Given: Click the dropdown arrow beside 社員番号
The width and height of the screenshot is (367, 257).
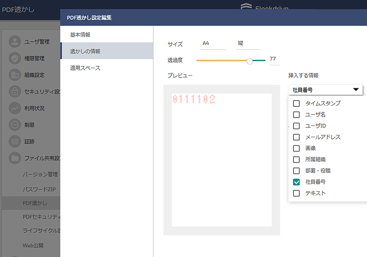Looking at the screenshot, I should point(356,89).
